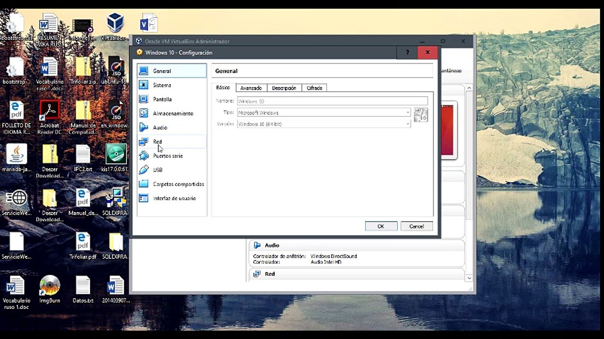Image resolution: width=604 pixels, height=339 pixels.
Task: Click the Nombre field containing Windows 10
Action: click(x=332, y=101)
